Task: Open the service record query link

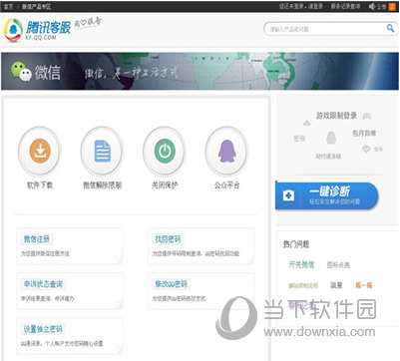Action: pyautogui.click(x=345, y=6)
